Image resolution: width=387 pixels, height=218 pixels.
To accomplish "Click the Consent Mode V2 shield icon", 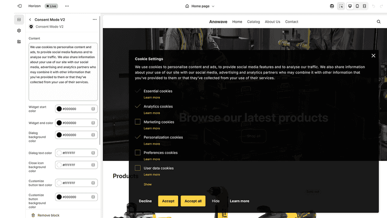I will click(x=31, y=27).
